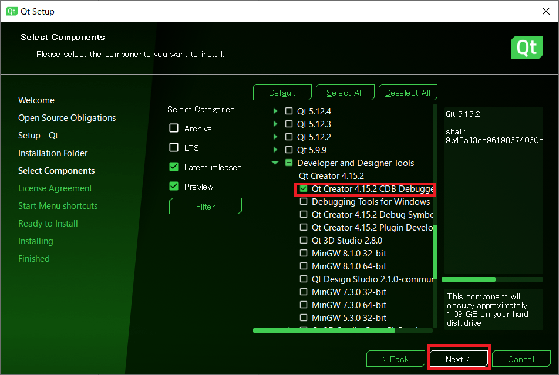Select the License Agreement step
The width and height of the screenshot is (559, 375).
[55, 188]
